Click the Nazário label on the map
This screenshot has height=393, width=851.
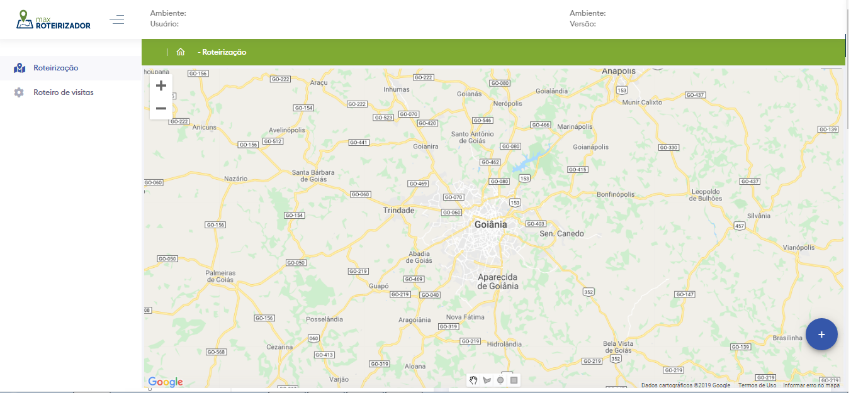click(236, 179)
